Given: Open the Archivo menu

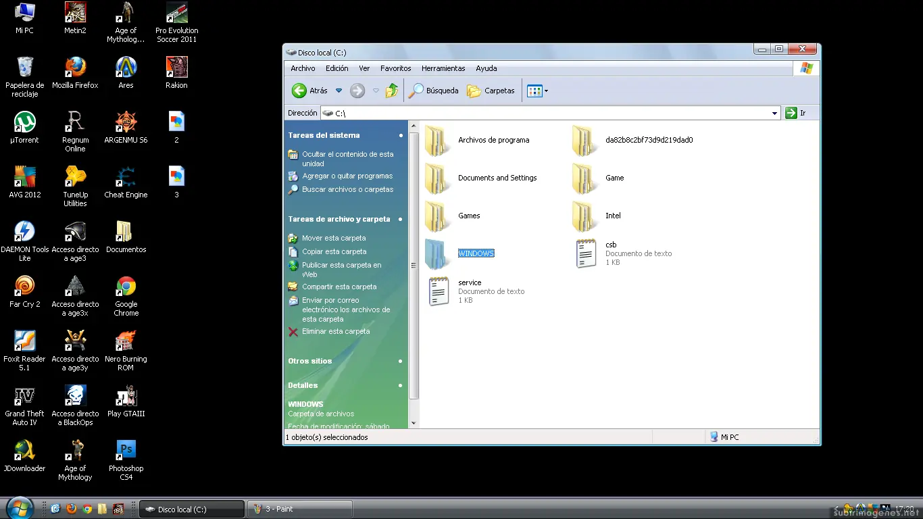Looking at the screenshot, I should tap(303, 68).
